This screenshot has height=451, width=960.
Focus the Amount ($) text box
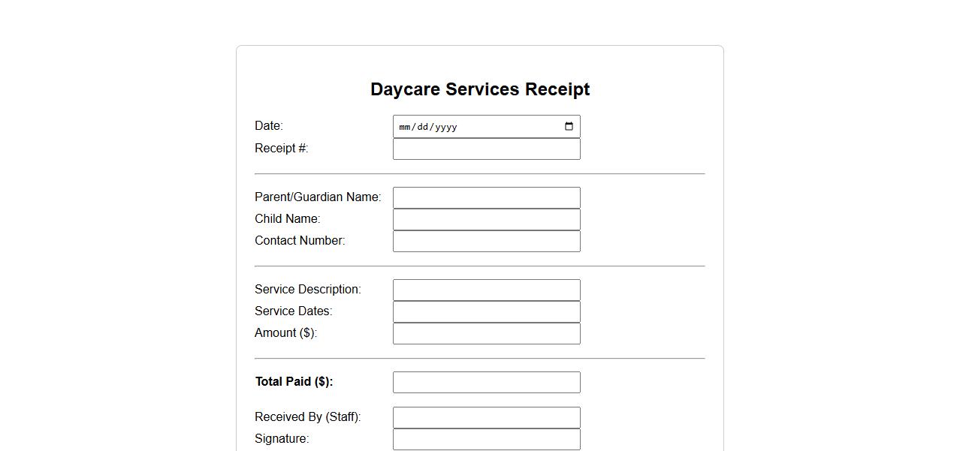point(486,333)
